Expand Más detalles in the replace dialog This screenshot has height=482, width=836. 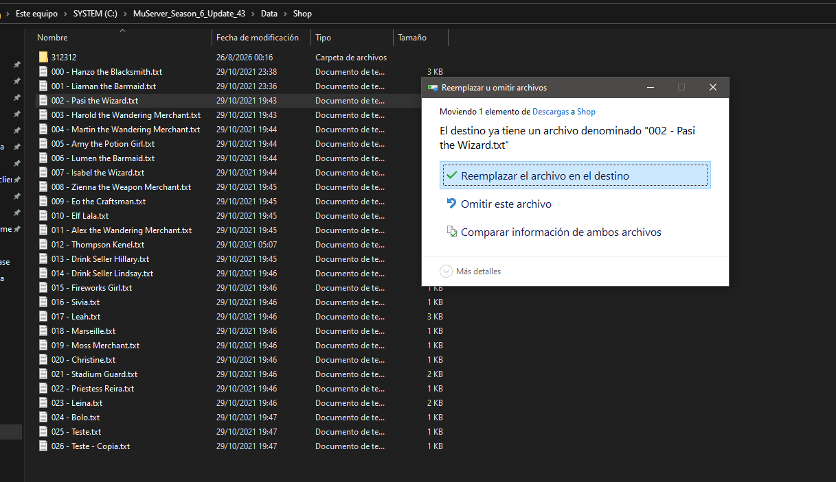point(471,272)
